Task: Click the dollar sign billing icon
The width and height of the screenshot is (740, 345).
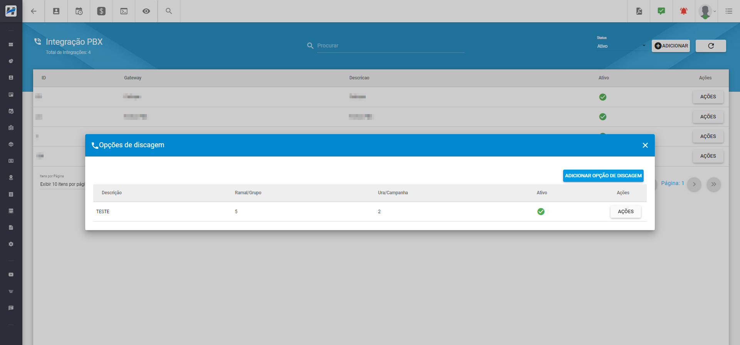Action: (x=101, y=11)
